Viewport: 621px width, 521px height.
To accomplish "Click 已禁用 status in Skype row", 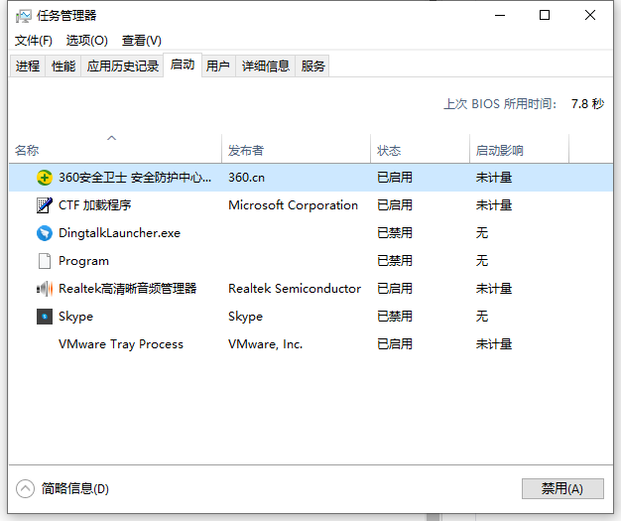I will tap(395, 317).
